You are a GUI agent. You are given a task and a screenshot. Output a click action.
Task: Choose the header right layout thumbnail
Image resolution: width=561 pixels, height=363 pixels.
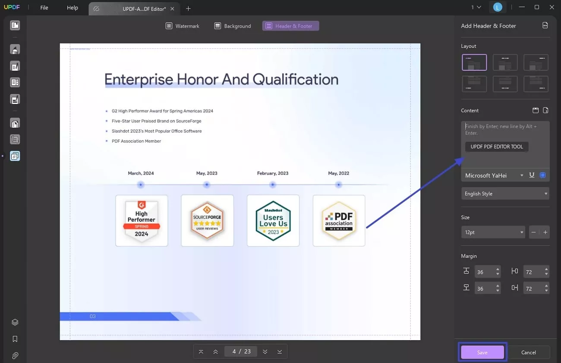point(536,63)
